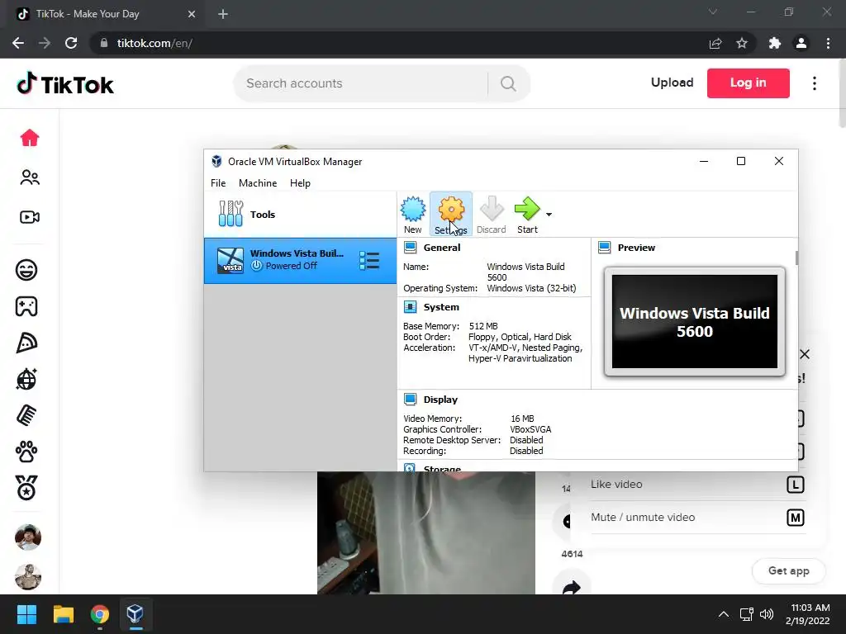Image resolution: width=846 pixels, height=634 pixels.
Task: Open a new Chrome tab
Action: (x=223, y=14)
